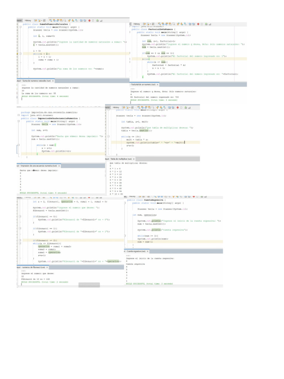
Task: Open History view in the Factorial editor
Action: tap(136, 23)
